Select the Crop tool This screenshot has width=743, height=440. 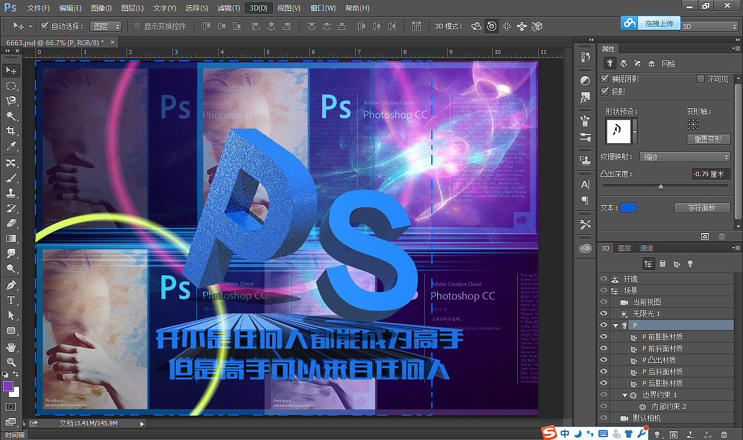11,131
